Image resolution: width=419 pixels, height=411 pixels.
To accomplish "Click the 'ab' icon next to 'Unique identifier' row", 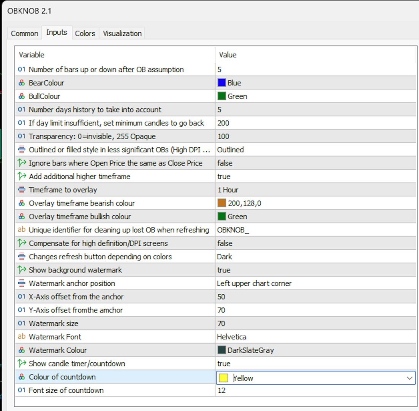I will tap(22, 230).
